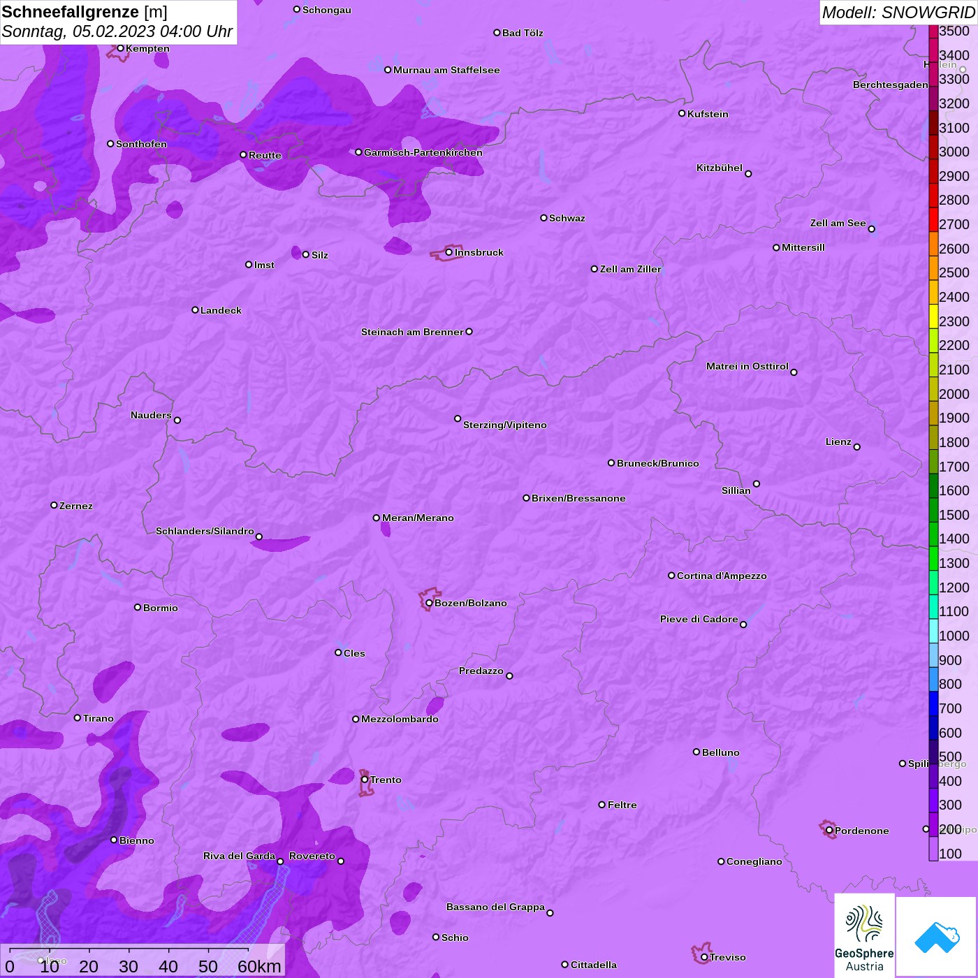Viewport: 978px width, 978px height.
Task: Click the 'Riva del Garda' label
Action: (x=239, y=856)
